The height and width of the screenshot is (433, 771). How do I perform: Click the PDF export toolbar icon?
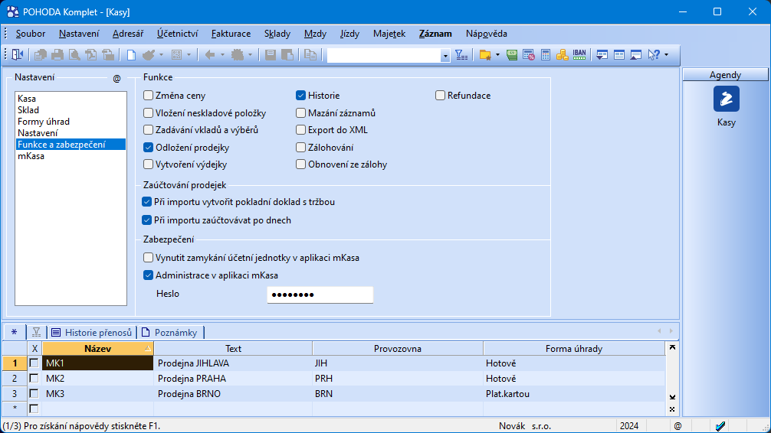[x=91, y=55]
